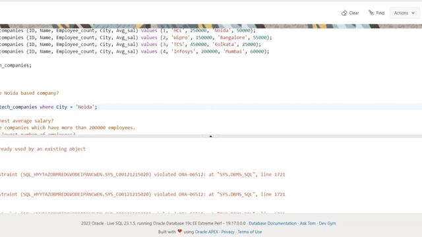Open the Dev Gym link
The image size is (422, 237).
click(327, 223)
